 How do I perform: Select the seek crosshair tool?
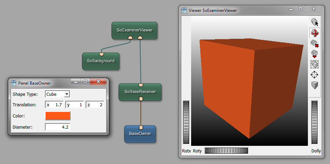[315, 74]
